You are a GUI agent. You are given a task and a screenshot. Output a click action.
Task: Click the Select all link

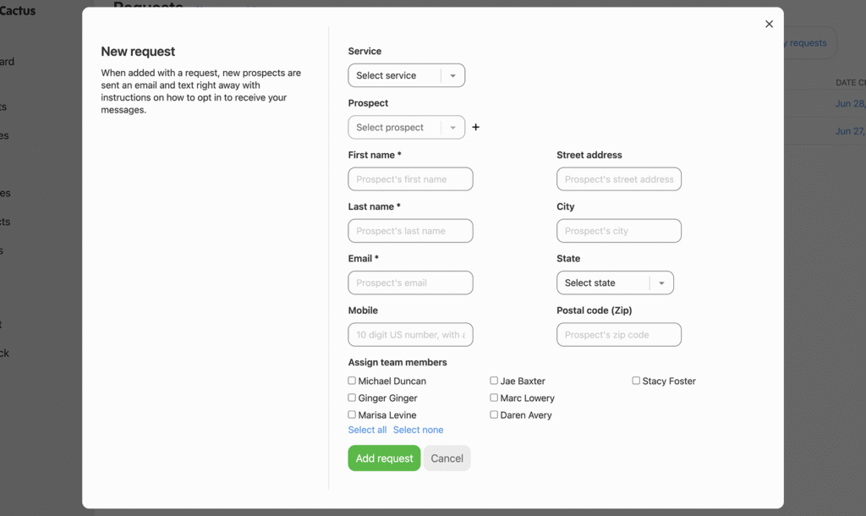click(x=367, y=431)
